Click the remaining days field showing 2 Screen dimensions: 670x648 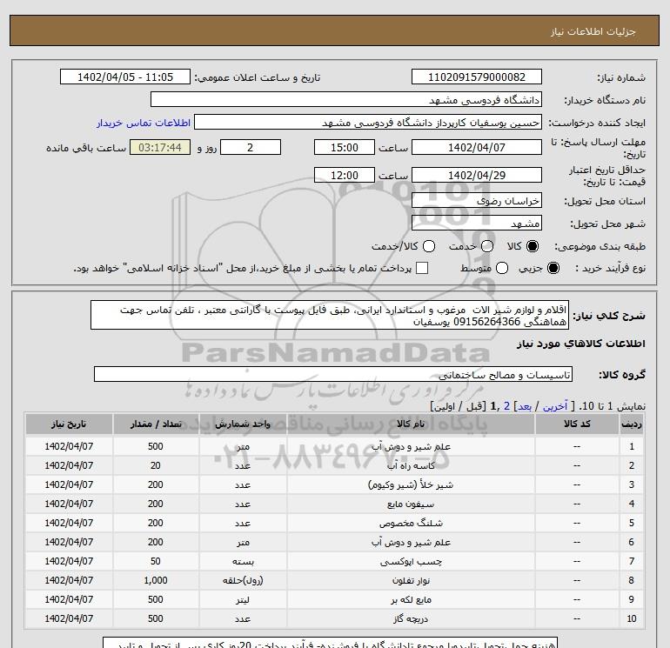tap(251, 147)
